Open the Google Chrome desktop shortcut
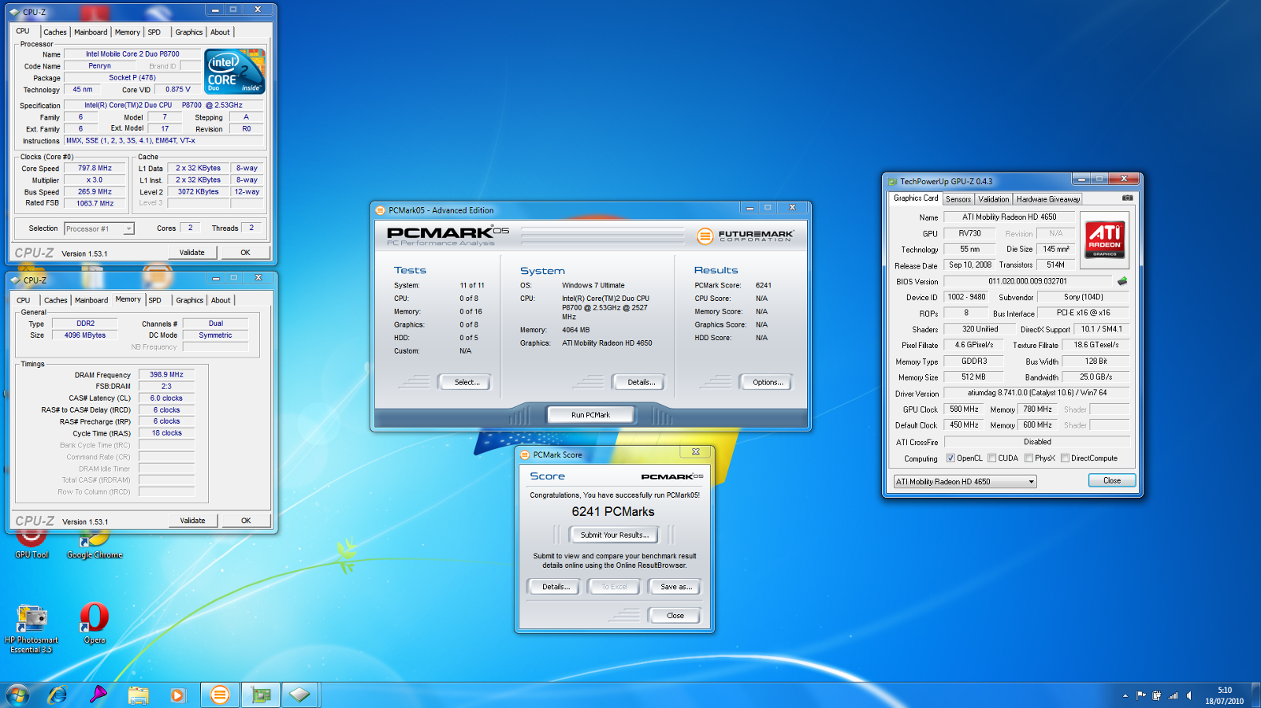Viewport: 1261px width, 708px height. coord(95,543)
